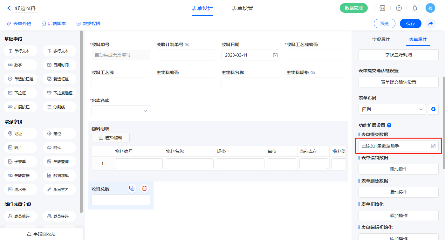445x240 pixels.
Task: Click the 预览 button
Action: (384, 24)
